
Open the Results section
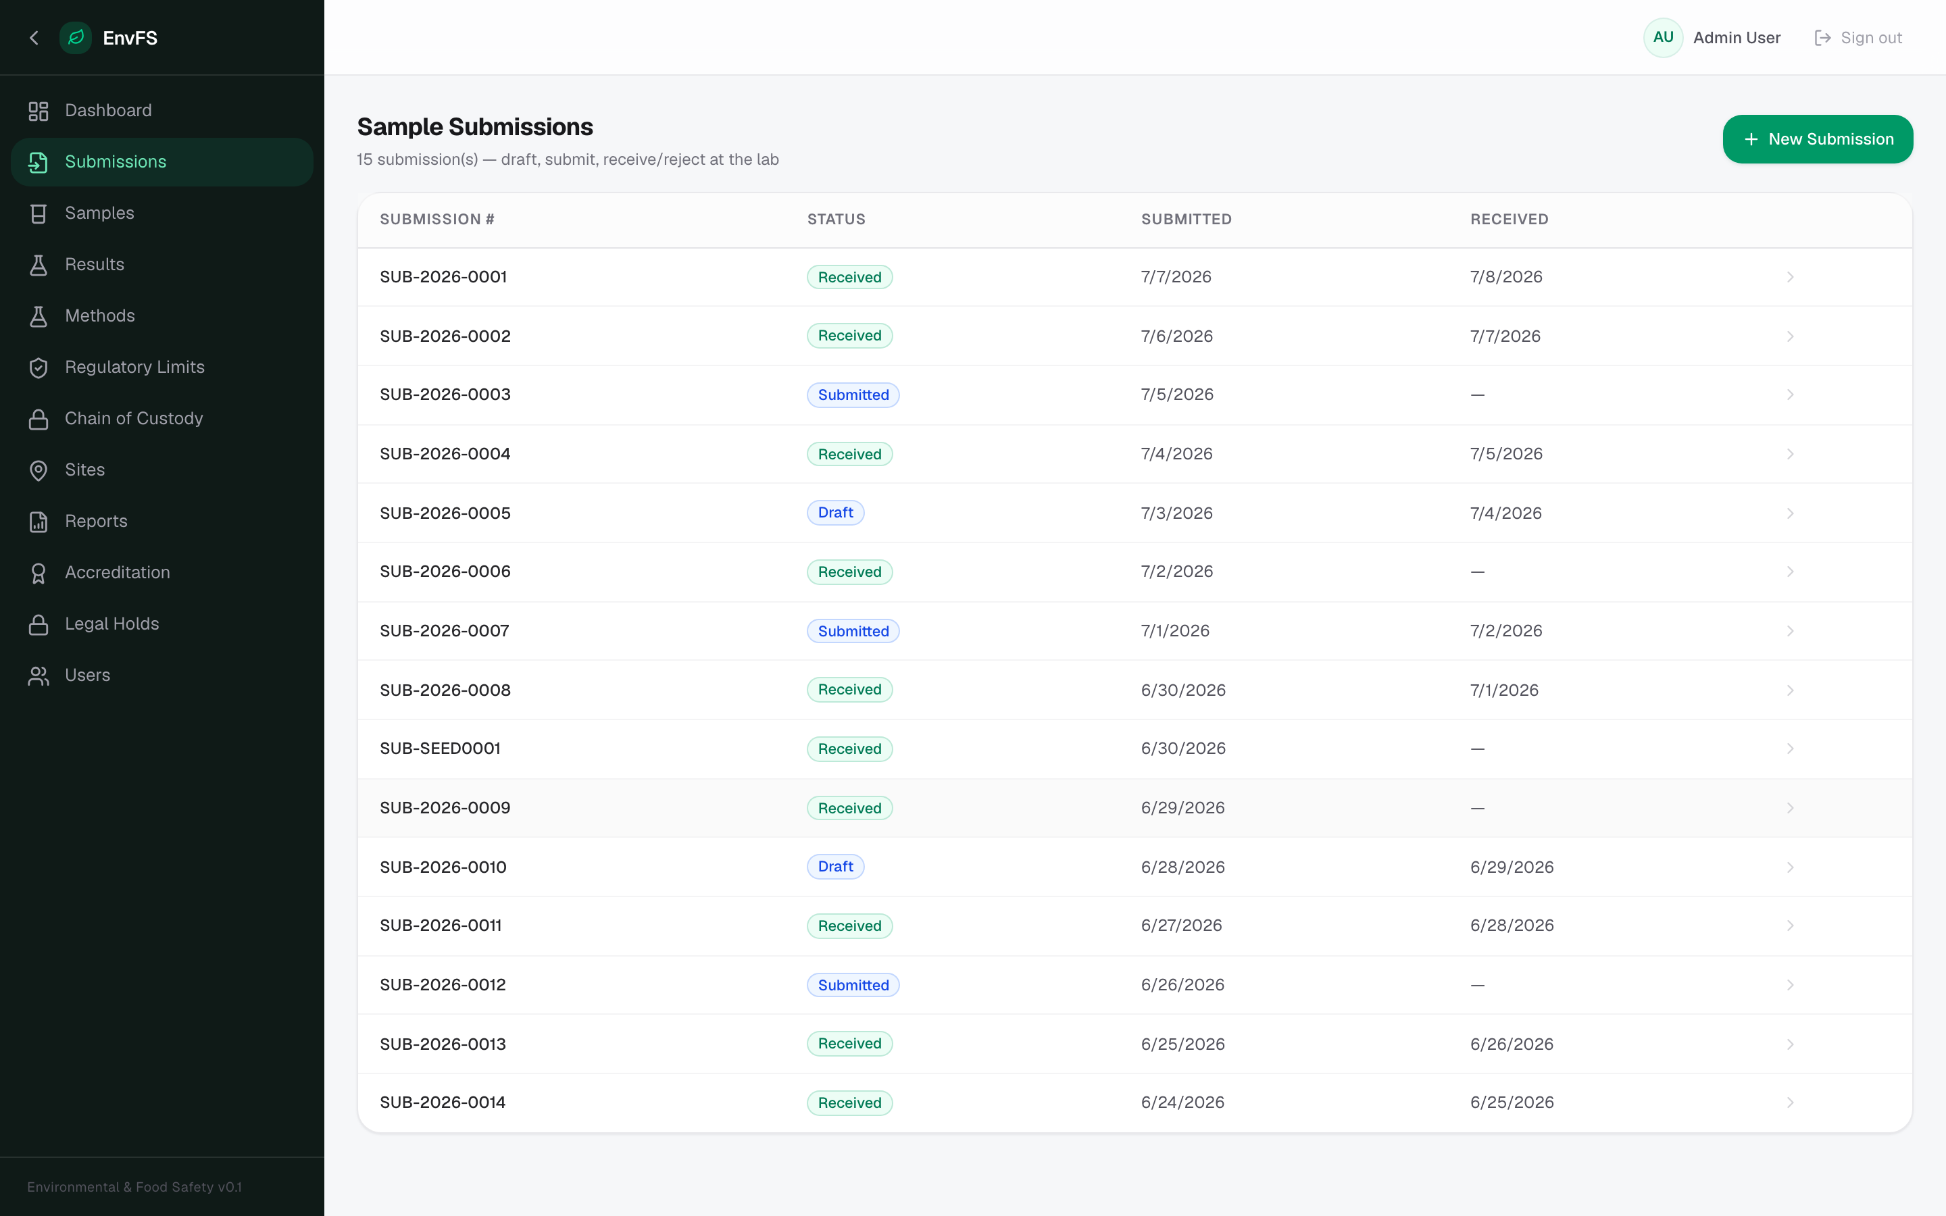[x=161, y=265]
